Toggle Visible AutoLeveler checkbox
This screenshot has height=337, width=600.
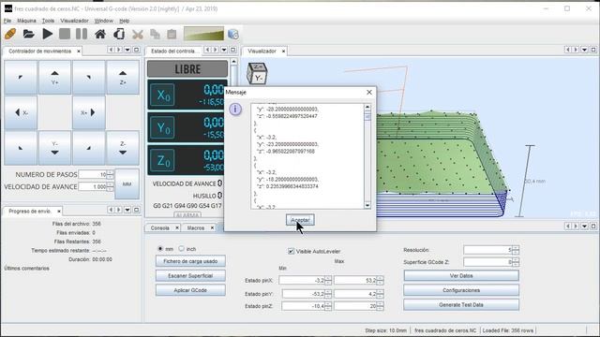point(291,251)
